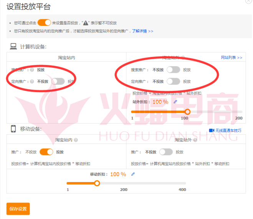The width and height of the screenshot is (253, 219).
Task: Click the computer 淘宝站内 column header
Action: point(66,58)
